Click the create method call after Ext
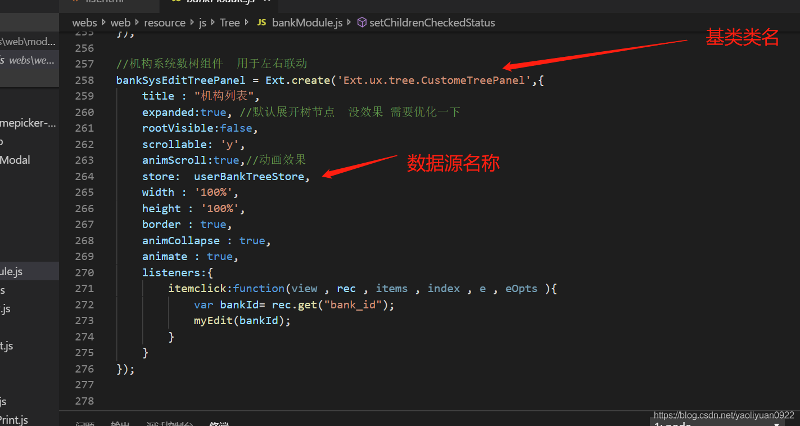Image resolution: width=800 pixels, height=426 pixels. coord(310,80)
